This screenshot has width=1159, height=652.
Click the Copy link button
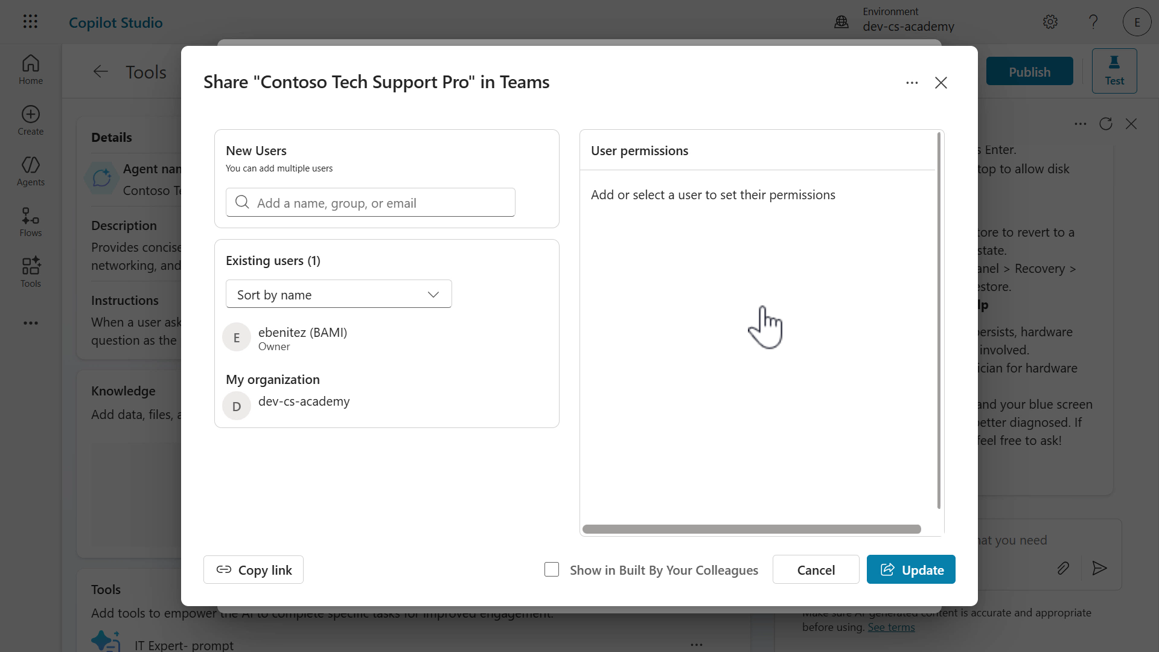point(253,569)
